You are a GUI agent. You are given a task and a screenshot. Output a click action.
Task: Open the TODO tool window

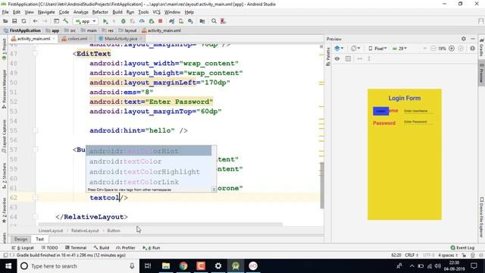[x=50, y=248]
